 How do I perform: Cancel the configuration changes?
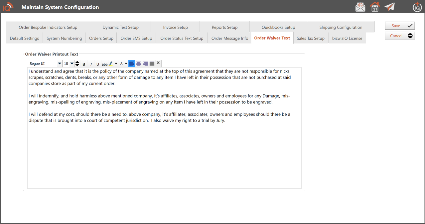pyautogui.click(x=400, y=36)
